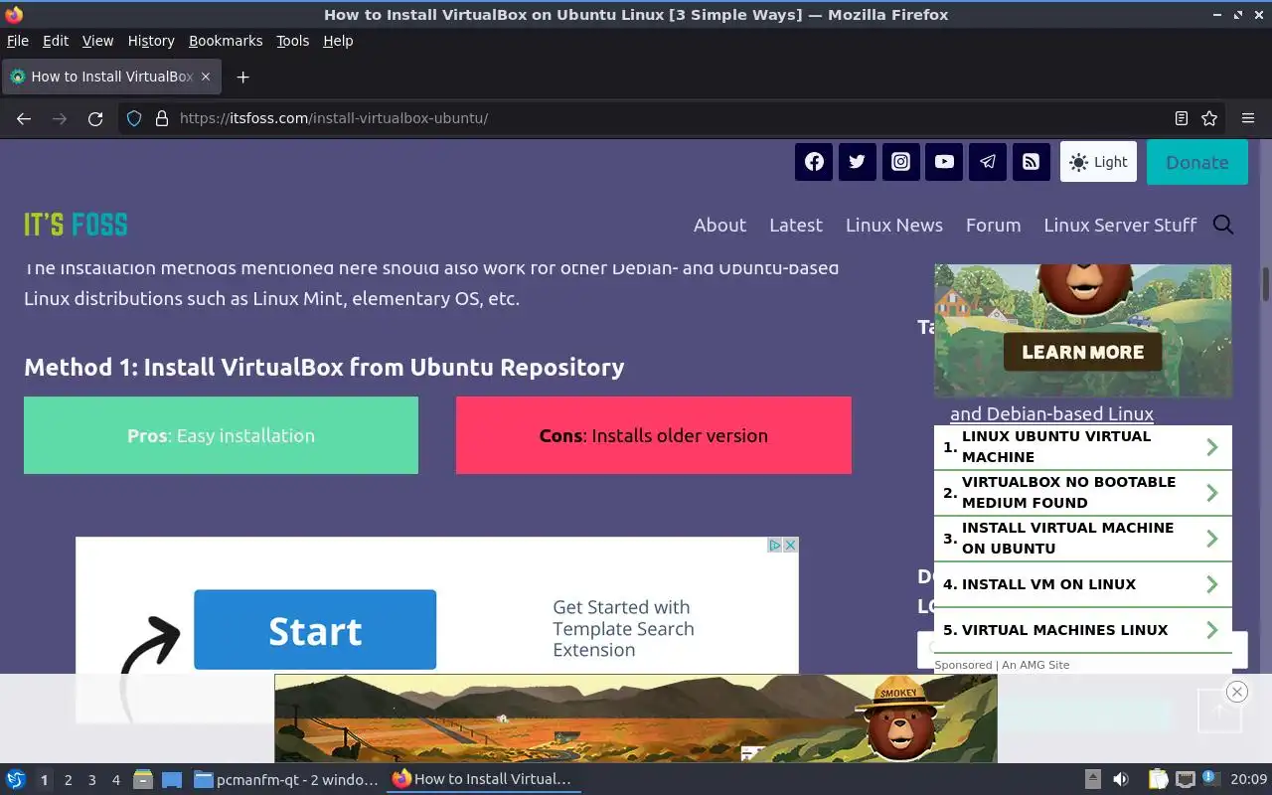
Task: Open the Firefox hamburger application menu
Action: pyautogui.click(x=1248, y=118)
